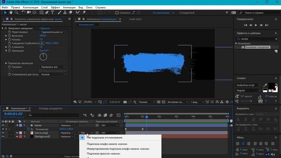The width and height of the screenshot is (281, 158).
Task: Select the Puppet Pin tool
Action: pos(84,13)
